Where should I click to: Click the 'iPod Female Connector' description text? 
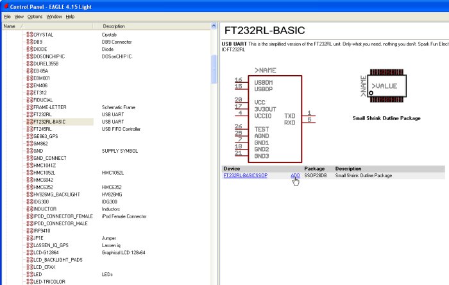pos(124,216)
